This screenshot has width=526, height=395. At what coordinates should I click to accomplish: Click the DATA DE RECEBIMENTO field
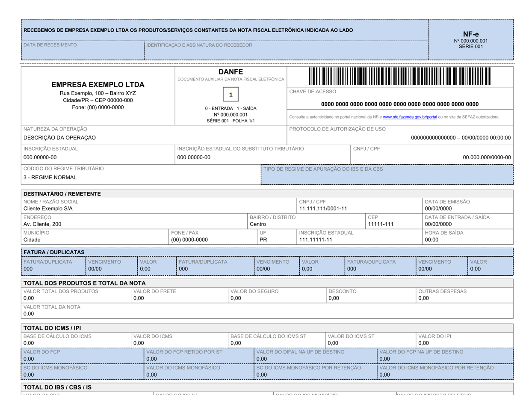(83, 50)
